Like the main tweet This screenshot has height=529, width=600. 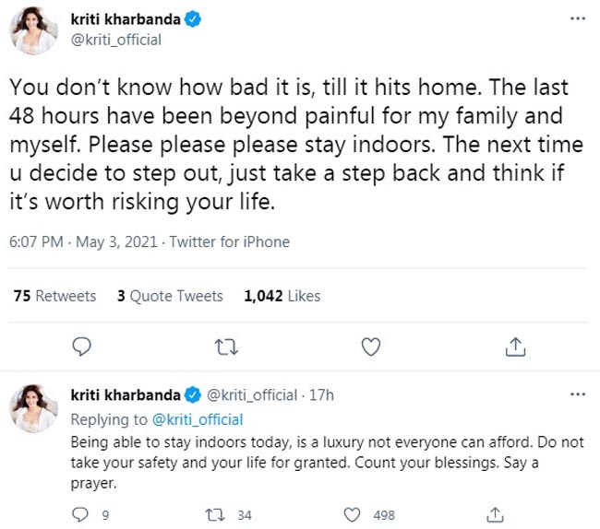pos(371,347)
